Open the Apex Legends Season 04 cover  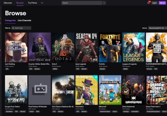point(87,47)
